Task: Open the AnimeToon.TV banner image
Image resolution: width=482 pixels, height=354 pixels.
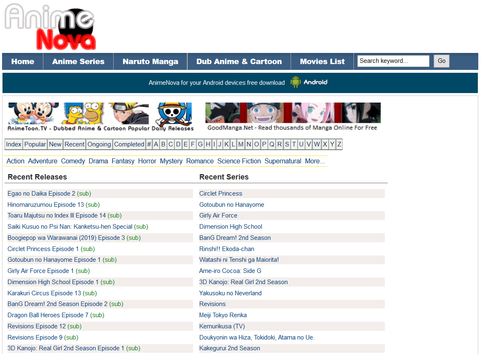Action: [100, 117]
